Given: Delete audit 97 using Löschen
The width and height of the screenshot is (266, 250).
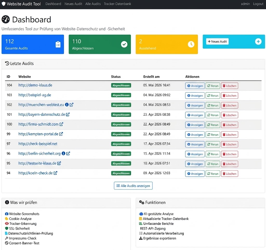Looking at the screenshot, I should coord(230,144).
